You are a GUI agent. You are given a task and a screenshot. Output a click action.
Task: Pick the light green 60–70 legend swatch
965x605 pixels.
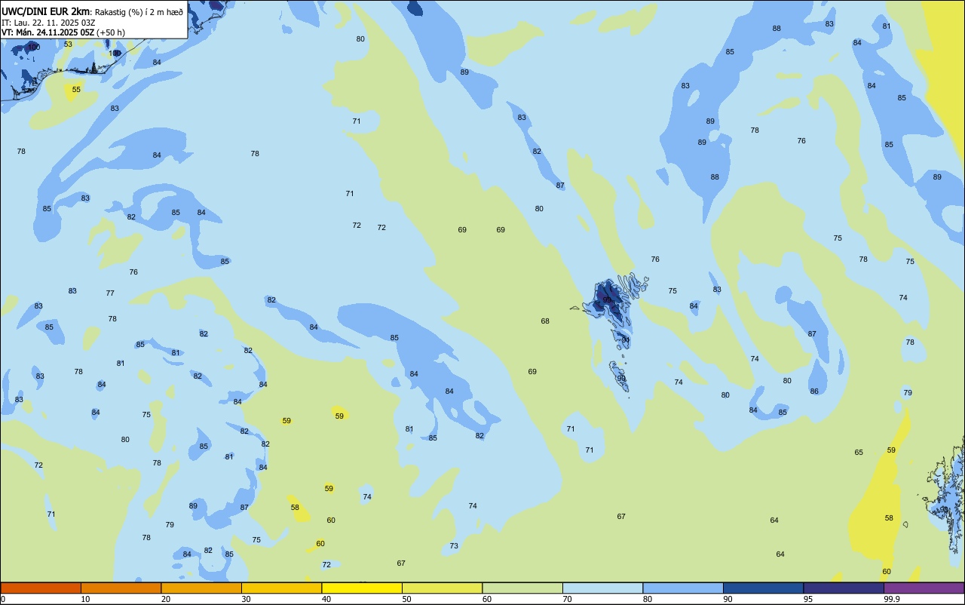pyautogui.click(x=522, y=588)
